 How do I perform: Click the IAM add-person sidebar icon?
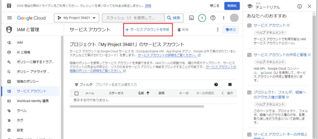tap(9, 43)
